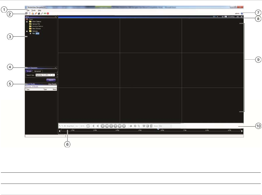Click the second speaker volume icon
Image resolution: width=262 pixels, height=195 pixels.
98,126
